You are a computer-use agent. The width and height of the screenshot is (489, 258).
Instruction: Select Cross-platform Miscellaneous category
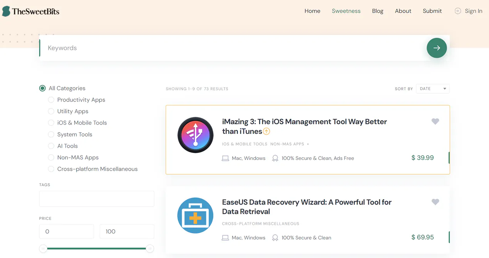coord(93,169)
